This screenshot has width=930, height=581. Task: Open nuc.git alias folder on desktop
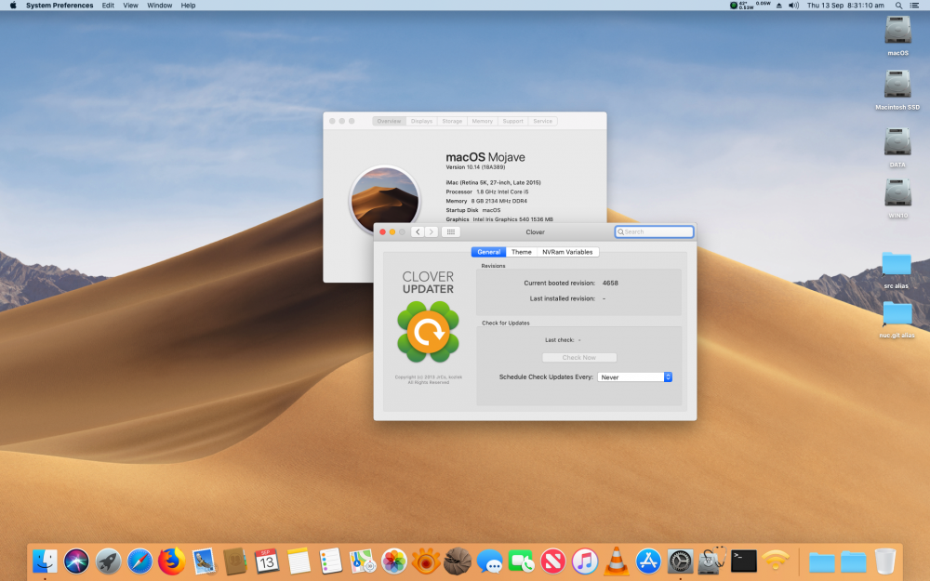897,313
